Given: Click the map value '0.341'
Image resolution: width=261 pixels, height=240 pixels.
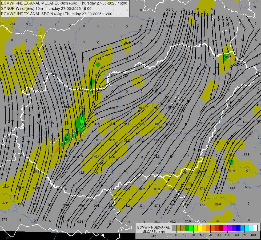Looking at the screenshot, I should point(81,222).
